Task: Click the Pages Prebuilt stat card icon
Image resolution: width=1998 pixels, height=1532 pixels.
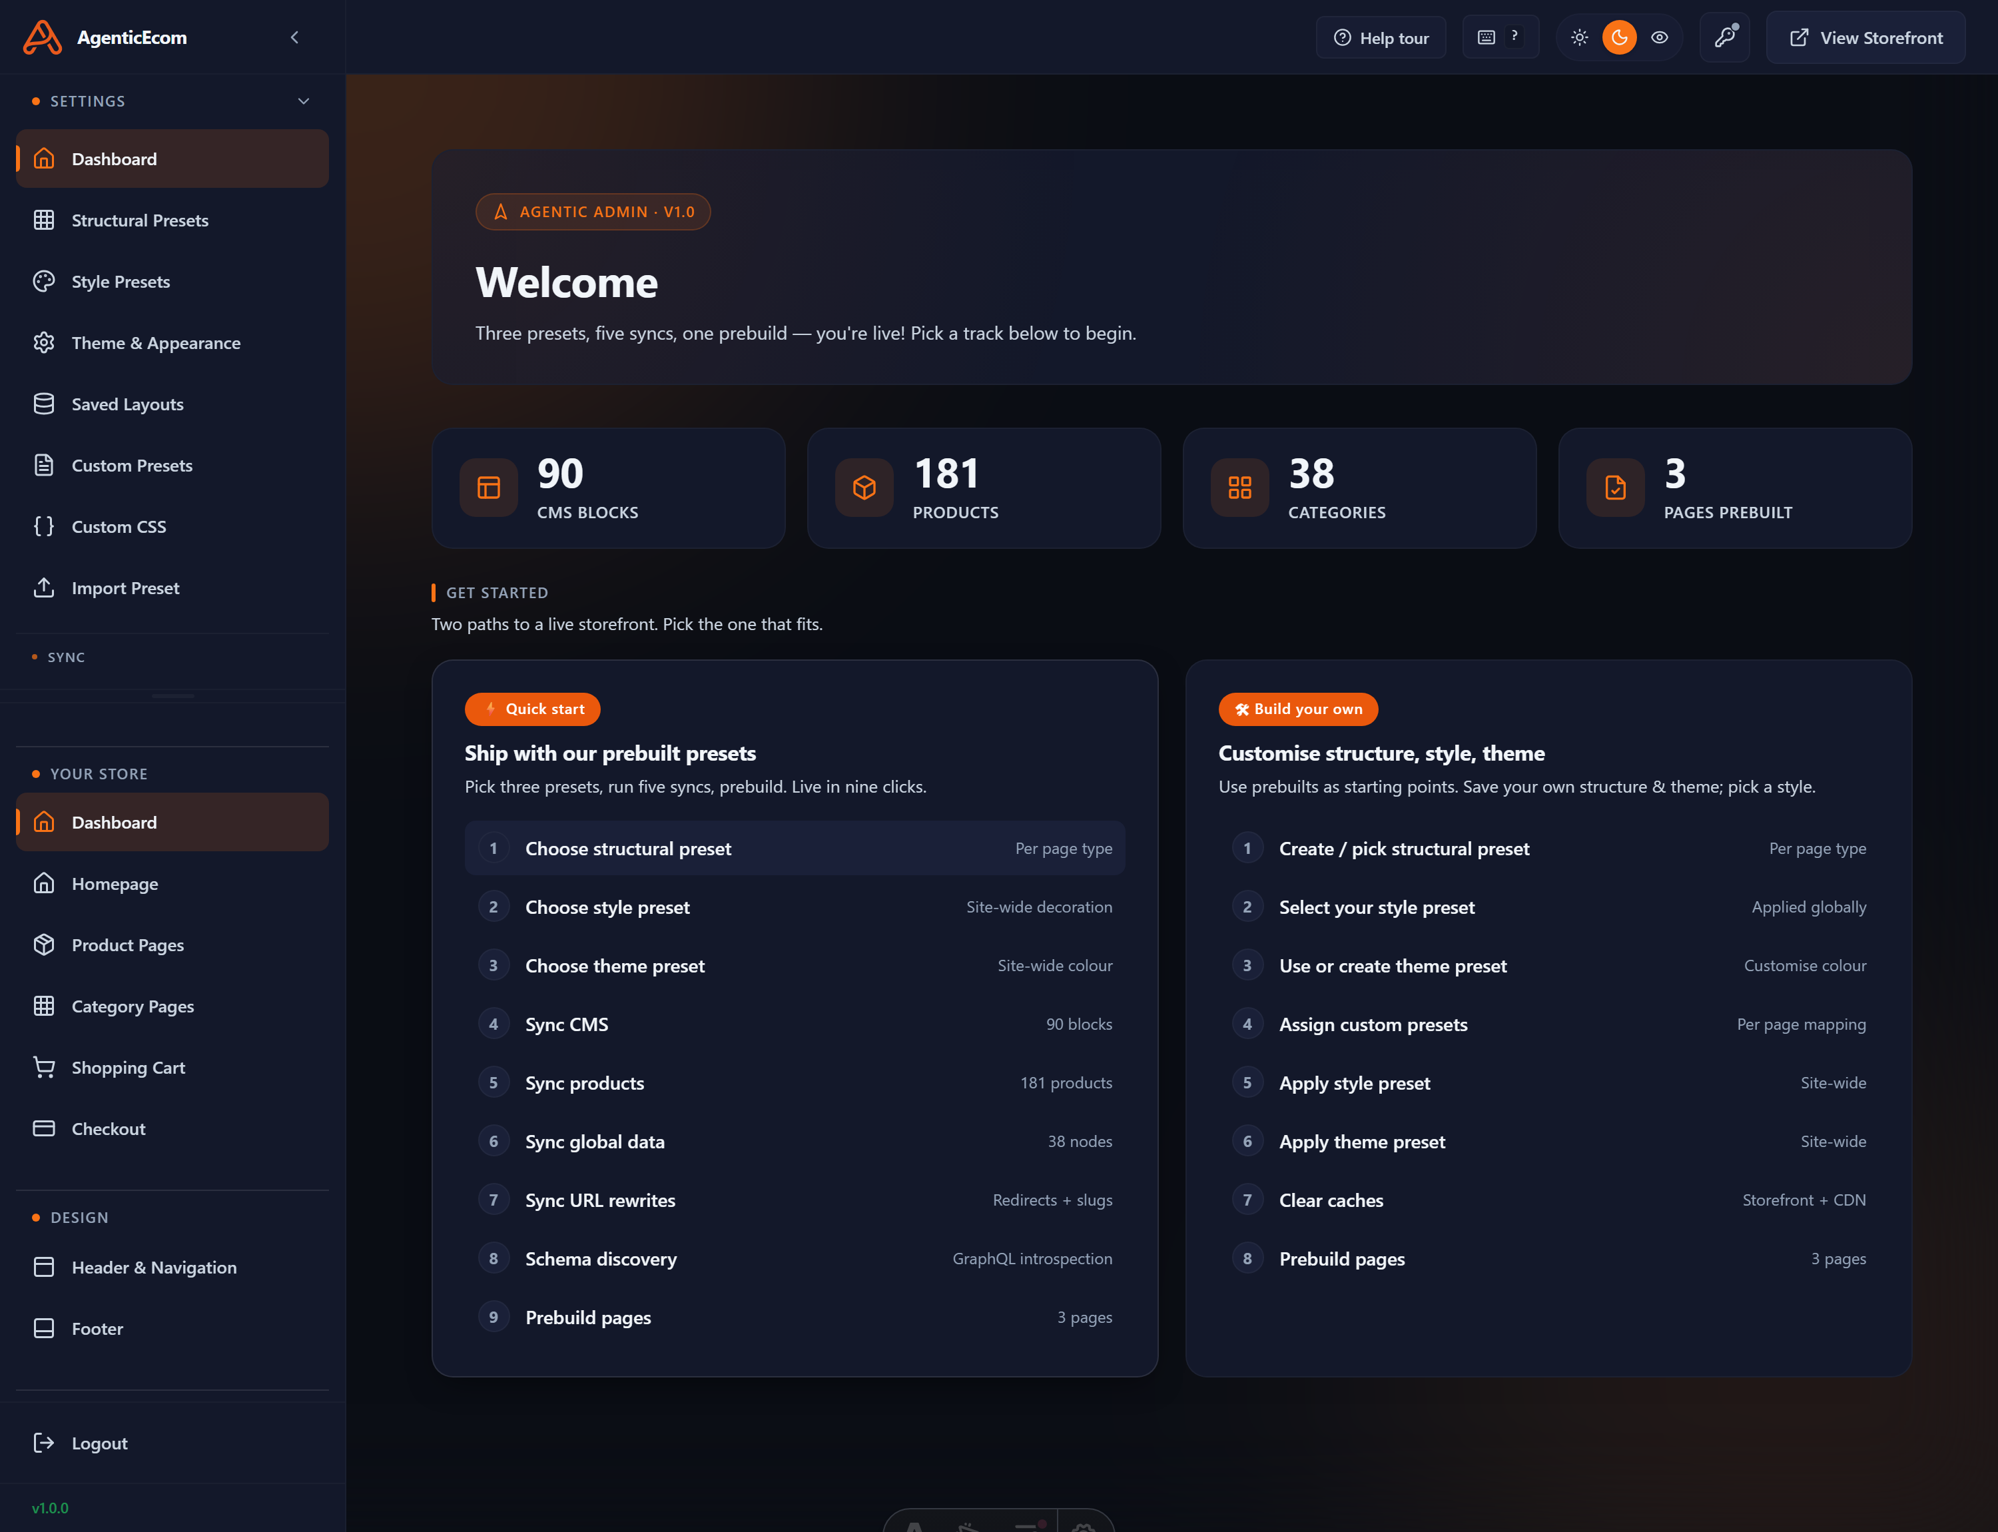Action: pos(1616,488)
